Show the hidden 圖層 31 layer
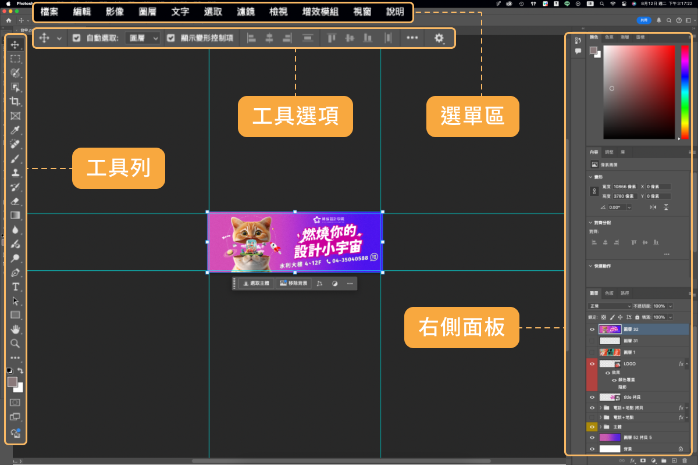Image resolution: width=698 pixels, height=465 pixels. pyautogui.click(x=592, y=341)
